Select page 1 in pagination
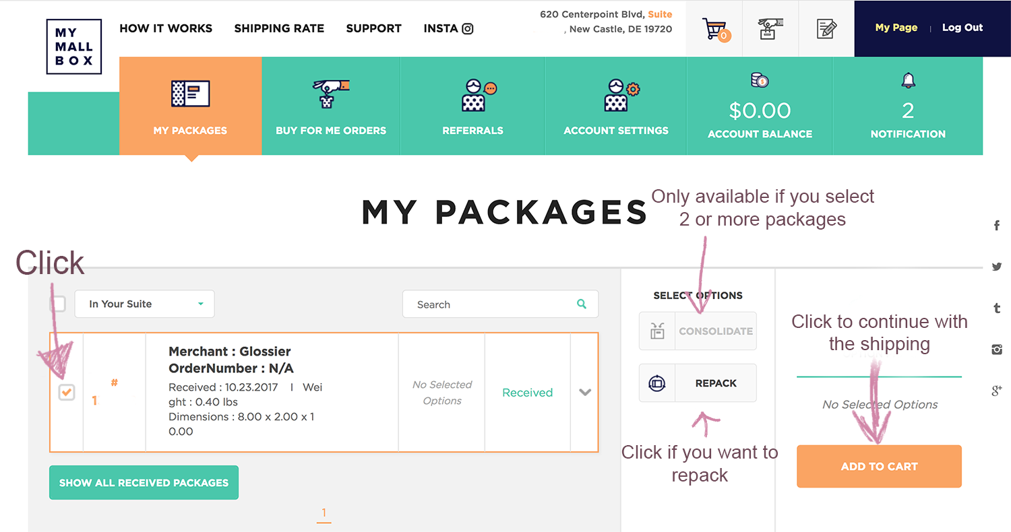1011x532 pixels. click(x=324, y=512)
